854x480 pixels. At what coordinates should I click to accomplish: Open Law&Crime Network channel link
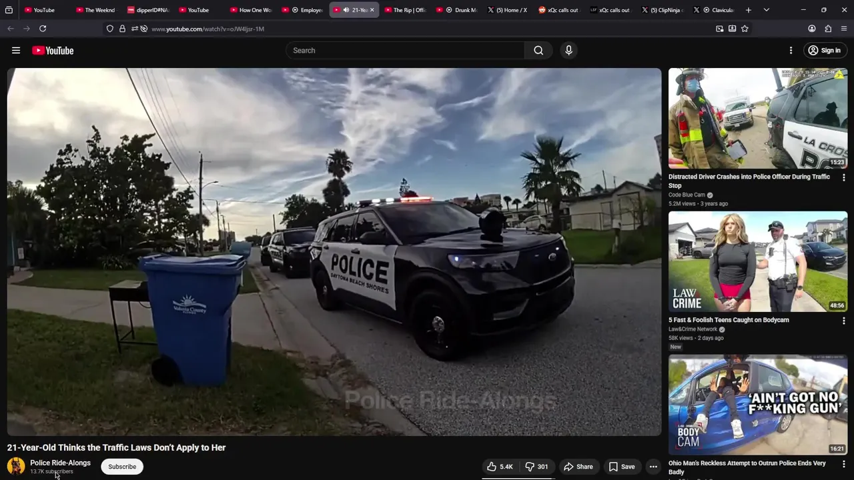click(x=693, y=329)
